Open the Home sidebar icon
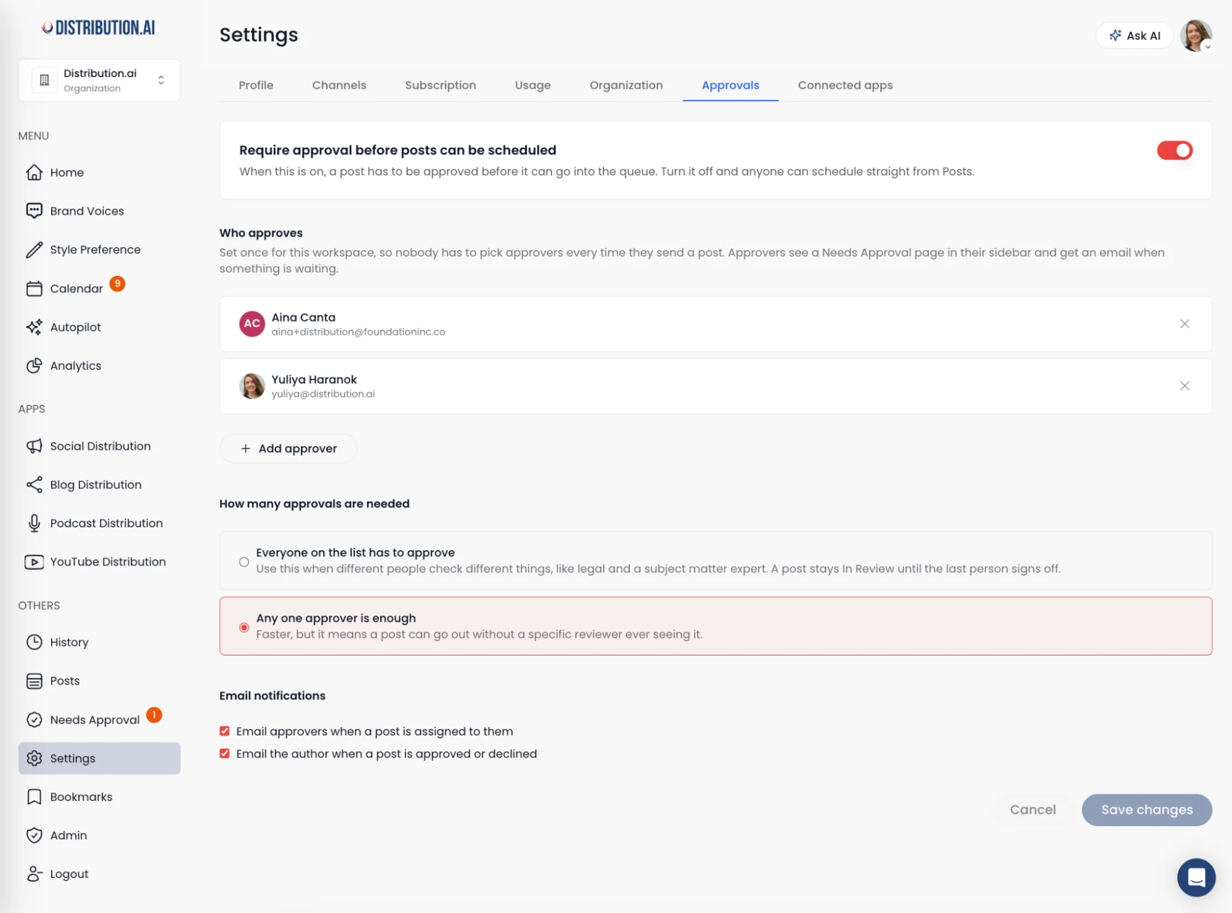The width and height of the screenshot is (1232, 913). 35,172
